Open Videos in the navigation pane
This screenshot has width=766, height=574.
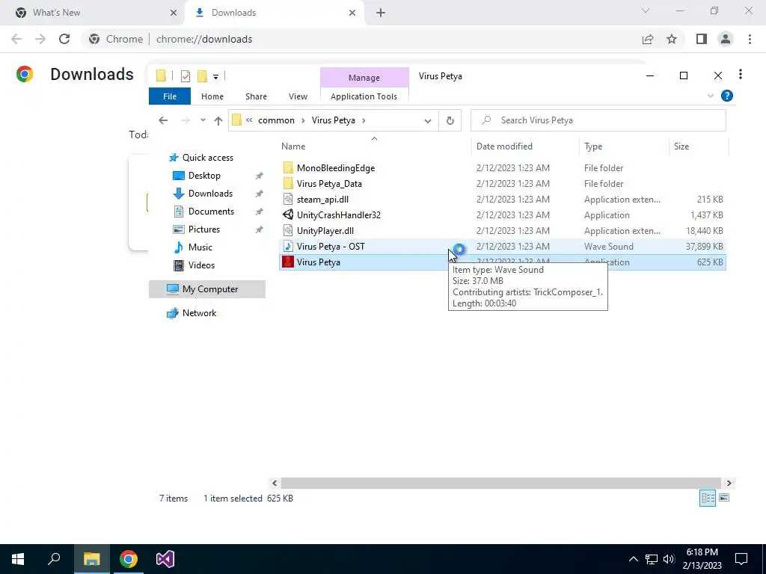point(201,265)
